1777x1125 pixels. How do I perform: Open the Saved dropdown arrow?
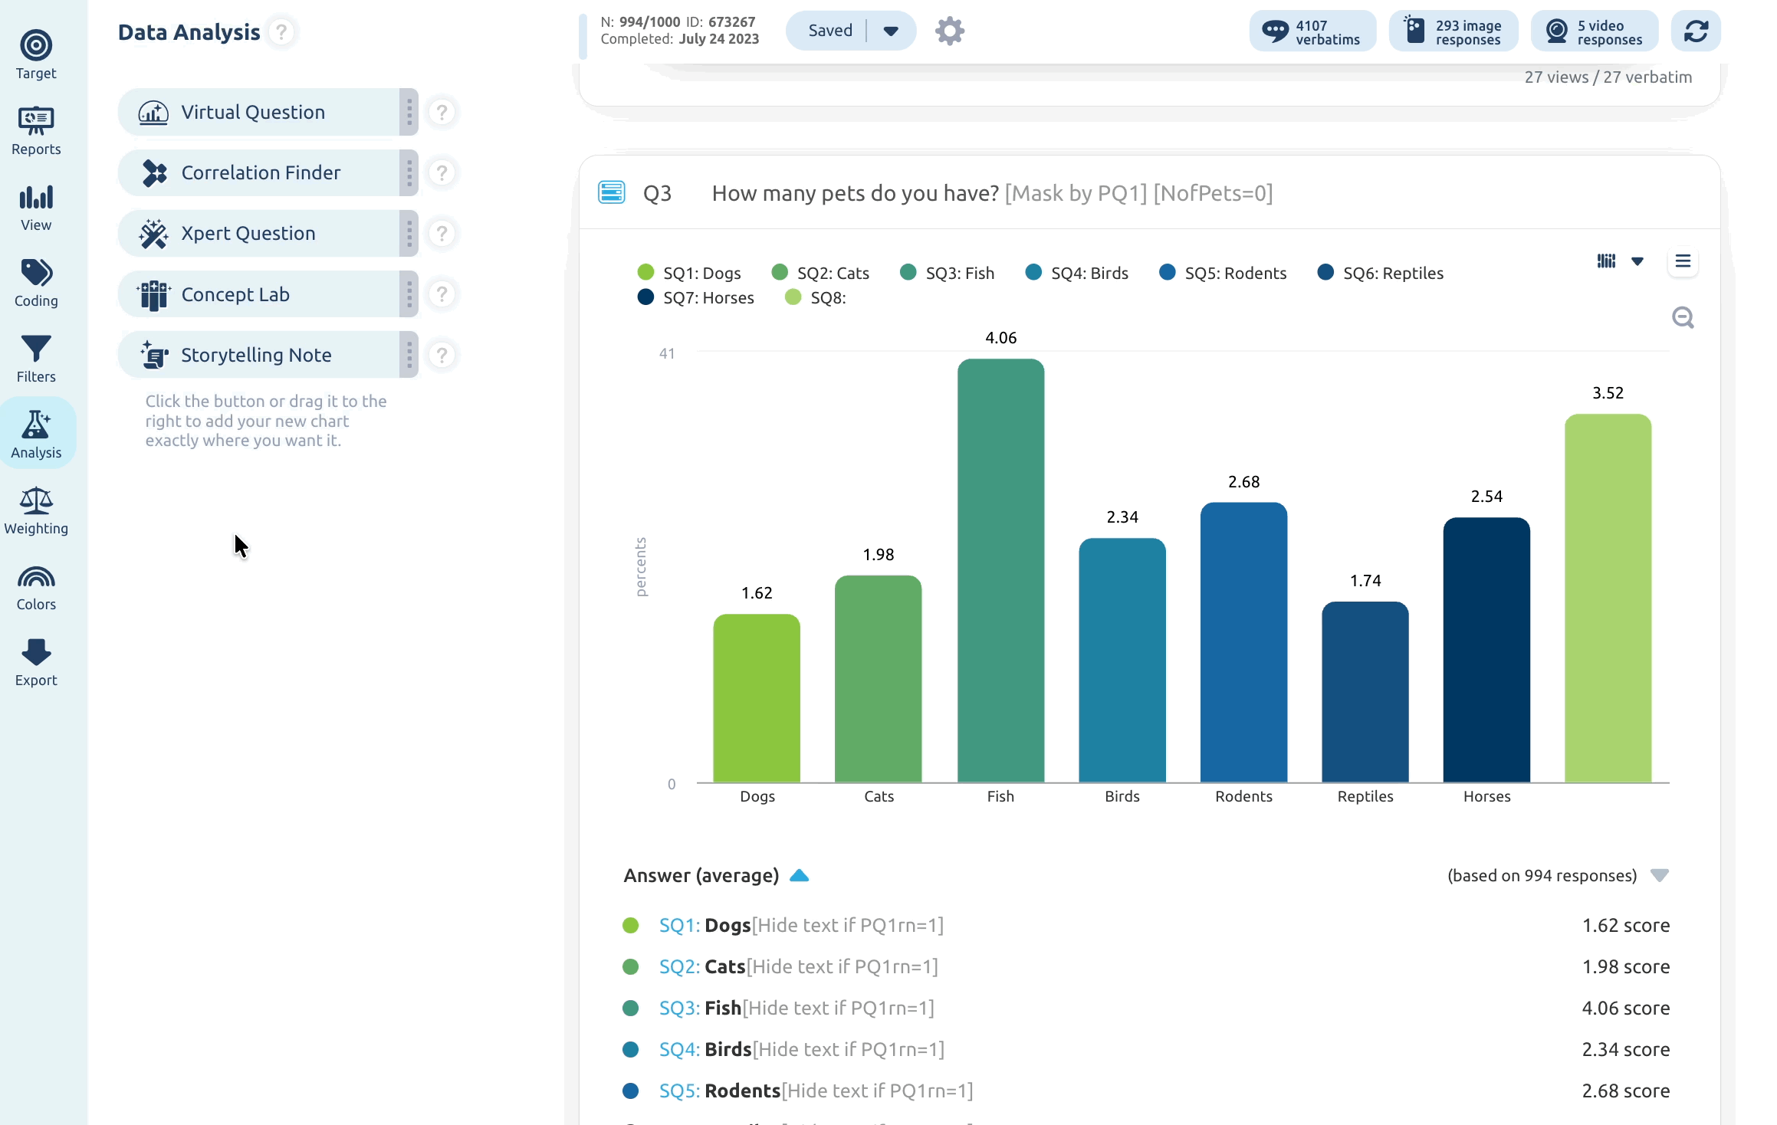pyautogui.click(x=891, y=31)
